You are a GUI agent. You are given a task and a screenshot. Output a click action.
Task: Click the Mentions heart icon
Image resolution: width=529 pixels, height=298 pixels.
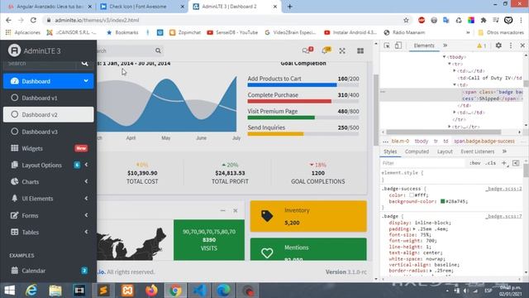click(x=267, y=252)
